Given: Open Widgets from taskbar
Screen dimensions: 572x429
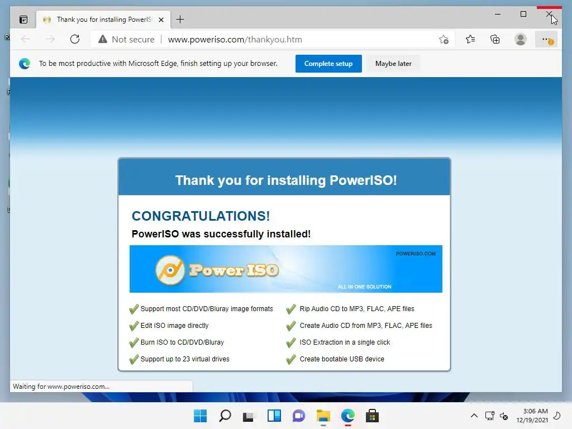Looking at the screenshot, I should [x=274, y=416].
